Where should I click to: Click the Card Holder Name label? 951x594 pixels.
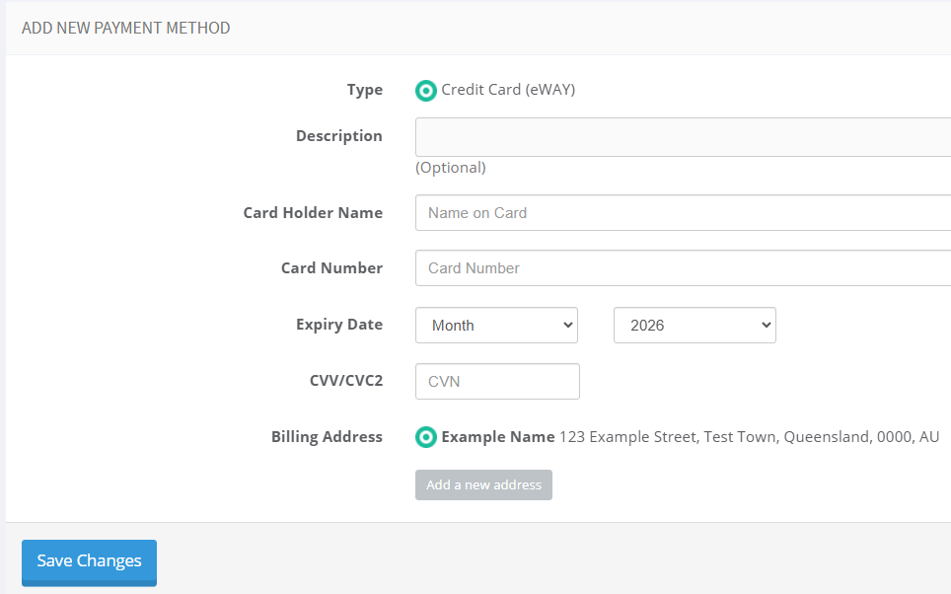pyautogui.click(x=313, y=213)
